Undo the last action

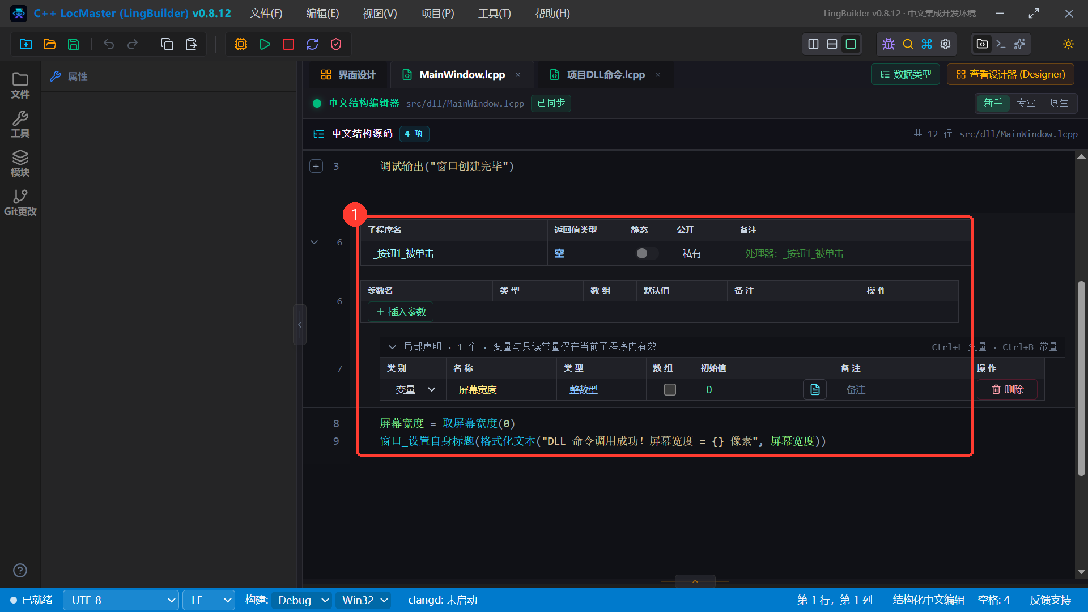pyautogui.click(x=109, y=44)
